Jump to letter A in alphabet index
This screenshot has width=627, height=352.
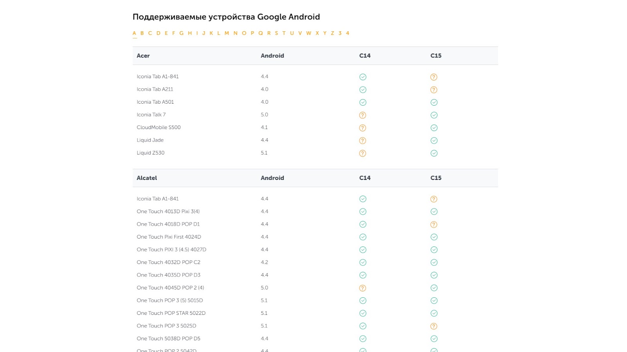point(134,33)
